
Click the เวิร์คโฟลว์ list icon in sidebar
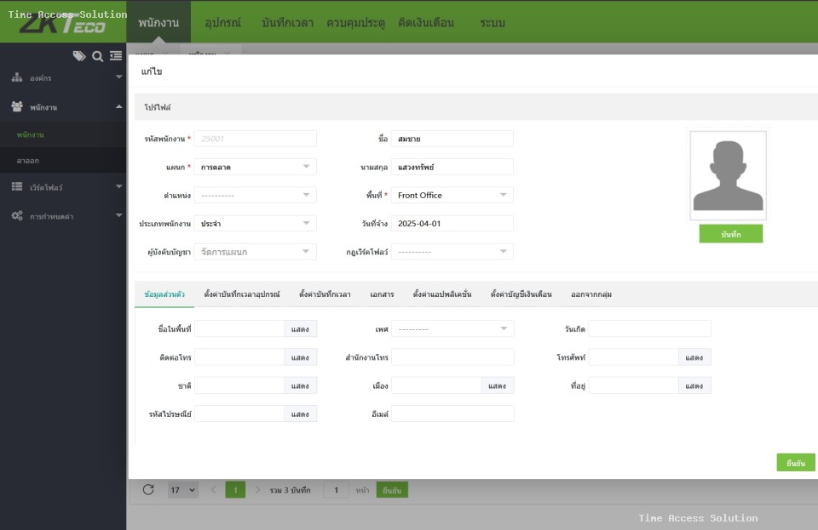[17, 186]
